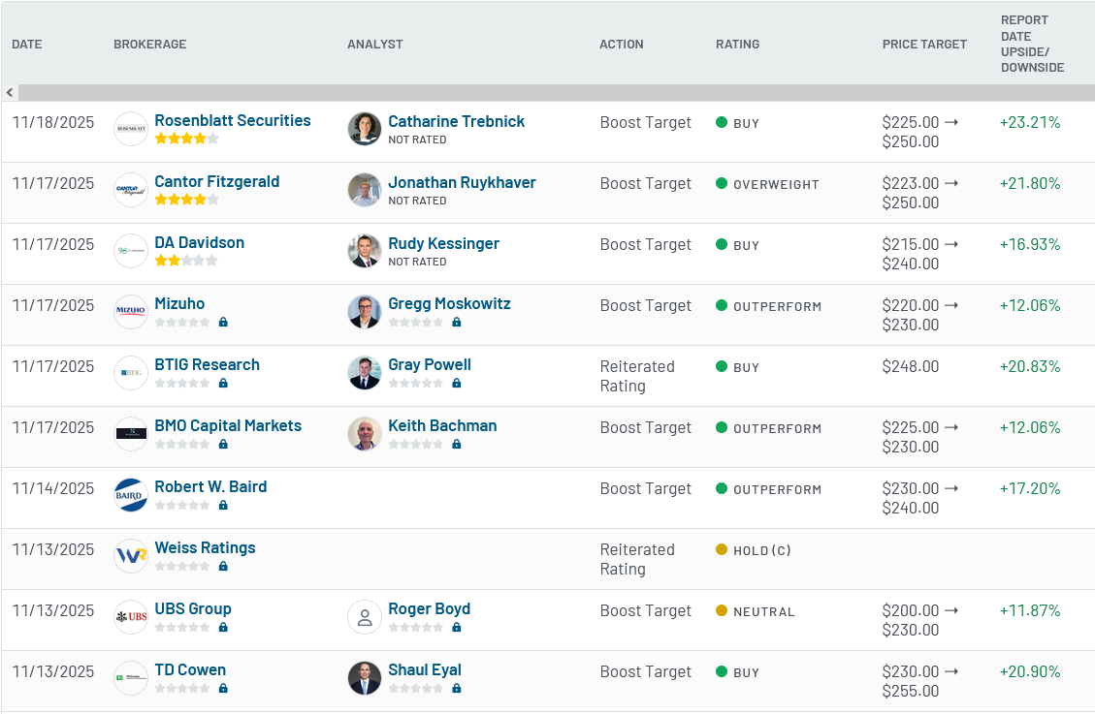Click the lock icon under Gregg Moskowitz
This screenshot has width=1095, height=714.
[457, 323]
